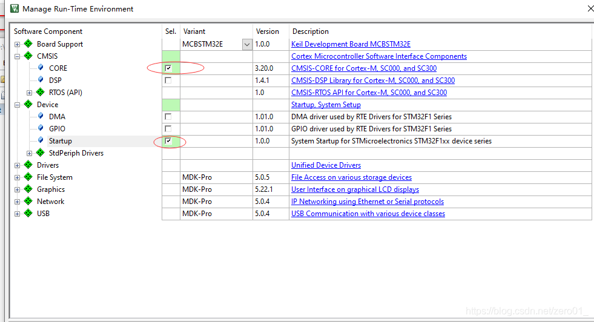Expand the USB tree node

coord(18,214)
